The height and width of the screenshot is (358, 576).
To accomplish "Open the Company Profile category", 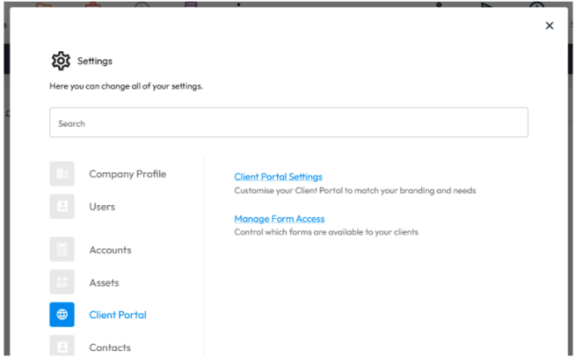I will [x=128, y=174].
